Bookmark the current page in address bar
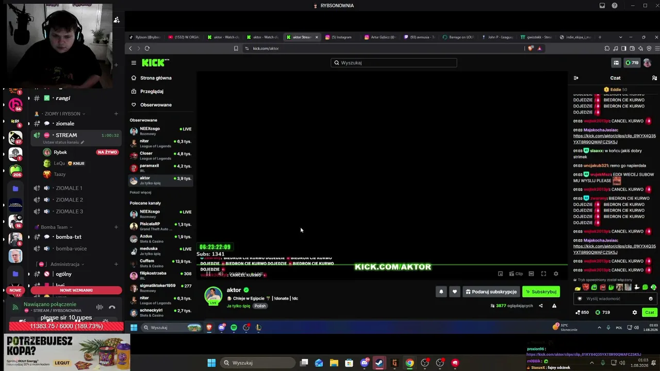Screen dimensions: 660x371 click(236, 48)
